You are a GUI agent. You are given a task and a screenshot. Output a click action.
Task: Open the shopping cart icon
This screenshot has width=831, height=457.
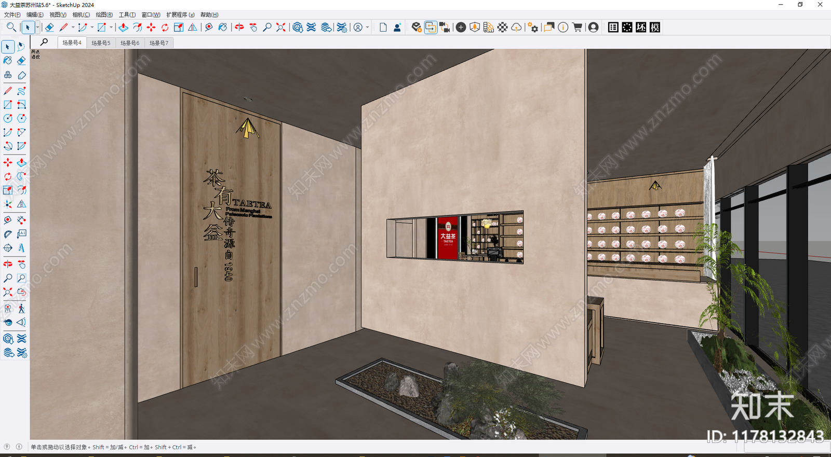[577, 27]
